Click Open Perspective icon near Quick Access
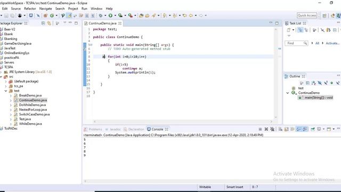The height and width of the screenshot is (192, 341). 324,15
